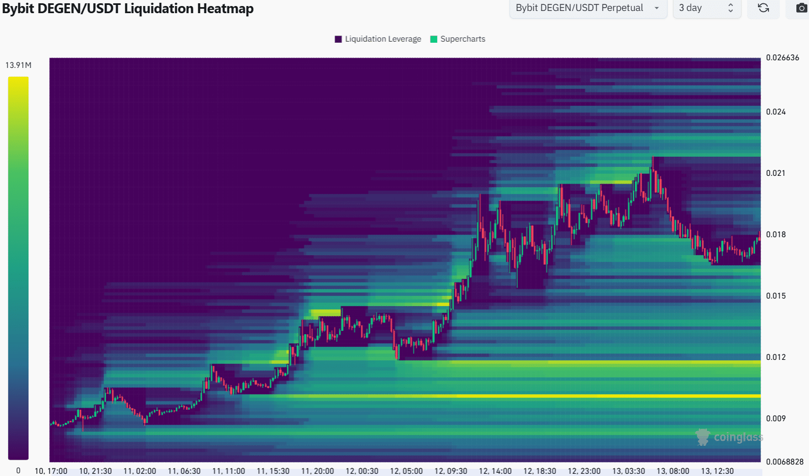Click the purple Liquidation Leverage legend swatch
The height and width of the screenshot is (476, 809).
[x=338, y=39]
